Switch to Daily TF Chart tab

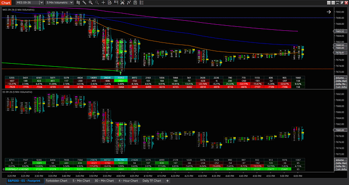152,181
